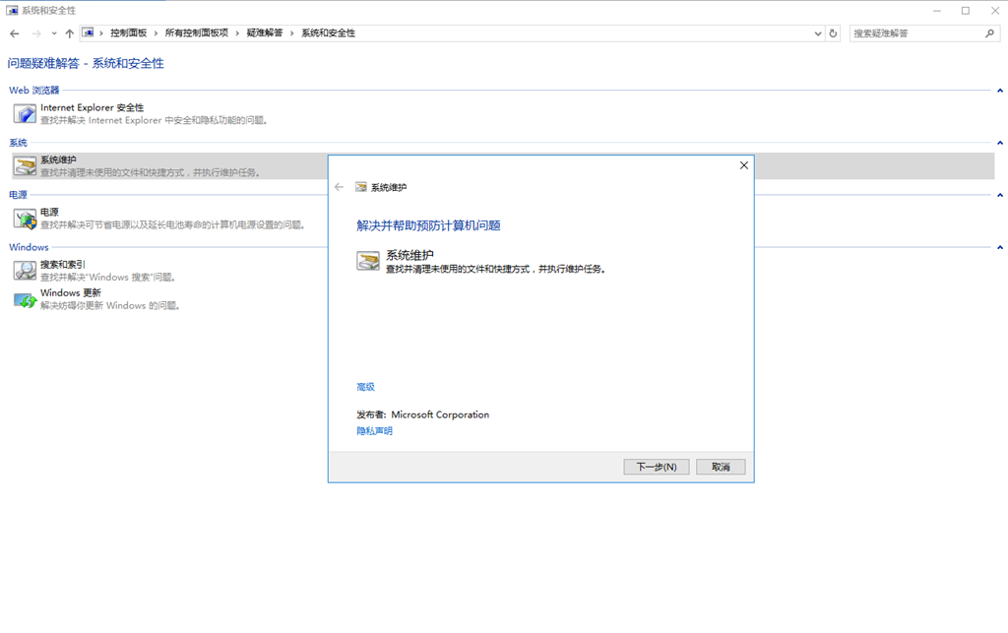Click the 系统维护 icon in dialog title
Viewport: 1008px width, 633px height.
pos(361,187)
